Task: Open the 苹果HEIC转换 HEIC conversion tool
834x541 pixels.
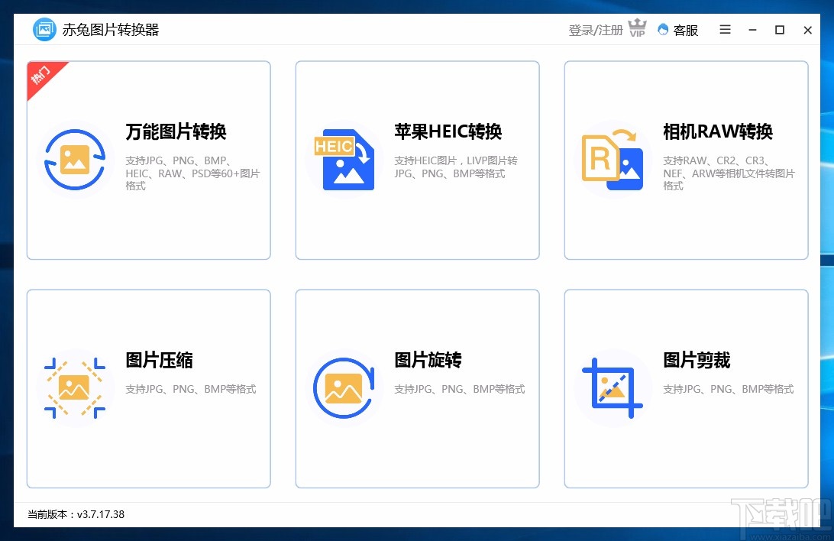Action: click(x=417, y=160)
